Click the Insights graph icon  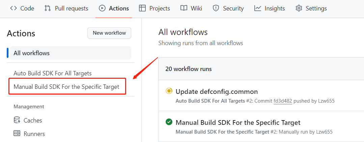coord(258,8)
